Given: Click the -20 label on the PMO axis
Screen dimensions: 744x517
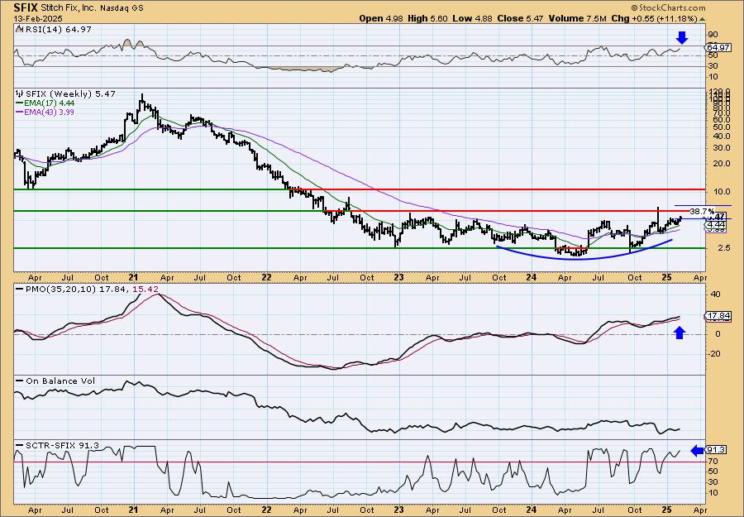Looking at the screenshot, I should pyautogui.click(x=715, y=354).
